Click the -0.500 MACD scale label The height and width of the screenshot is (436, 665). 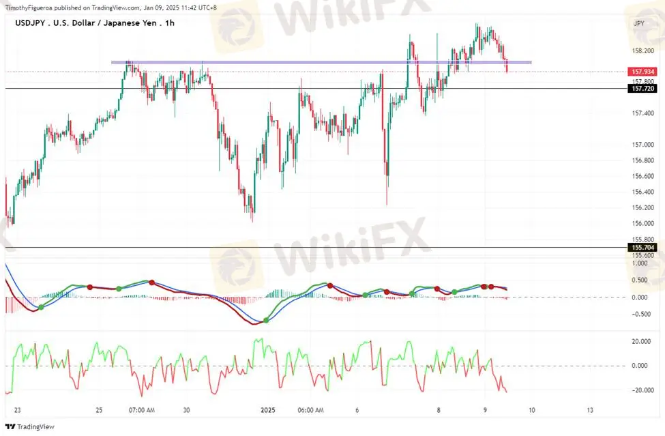click(x=641, y=314)
